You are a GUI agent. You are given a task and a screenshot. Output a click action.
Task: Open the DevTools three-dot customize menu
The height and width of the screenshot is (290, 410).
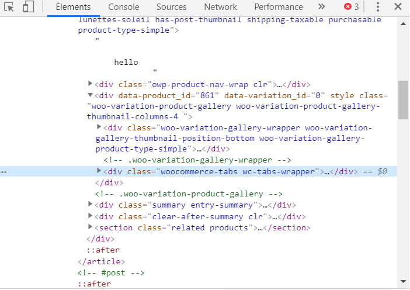coord(377,7)
